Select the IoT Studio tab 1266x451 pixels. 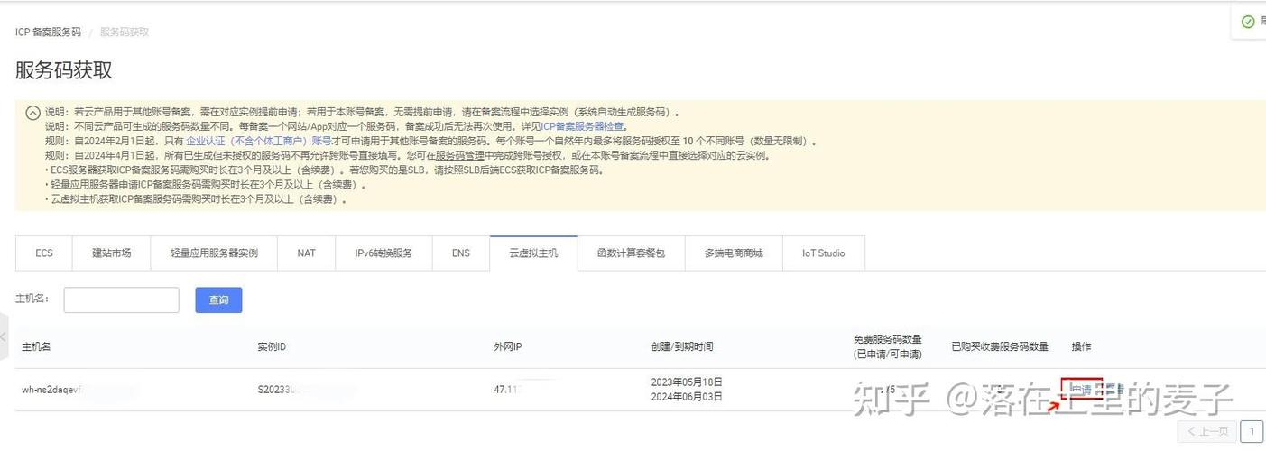(823, 253)
